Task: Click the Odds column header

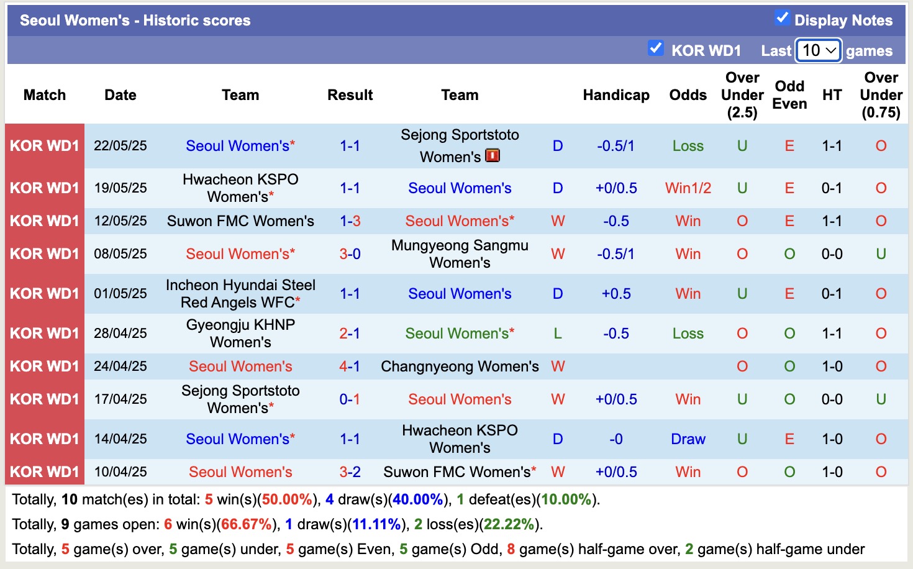Action: (688, 95)
